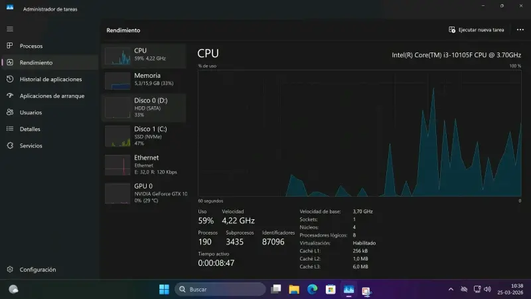Click the 4,22 GHz Velocidad value
This screenshot has height=299, width=531.
238,221
